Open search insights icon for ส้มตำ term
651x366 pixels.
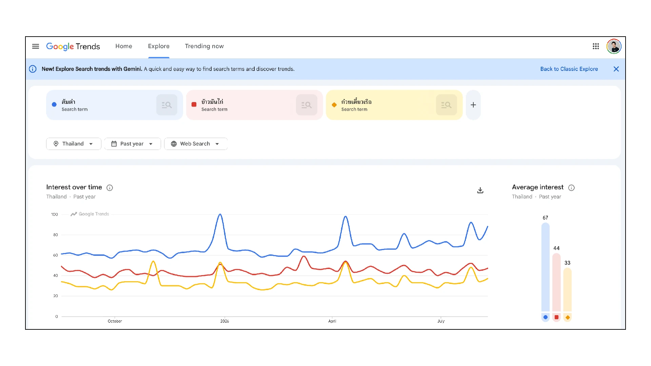(x=167, y=105)
